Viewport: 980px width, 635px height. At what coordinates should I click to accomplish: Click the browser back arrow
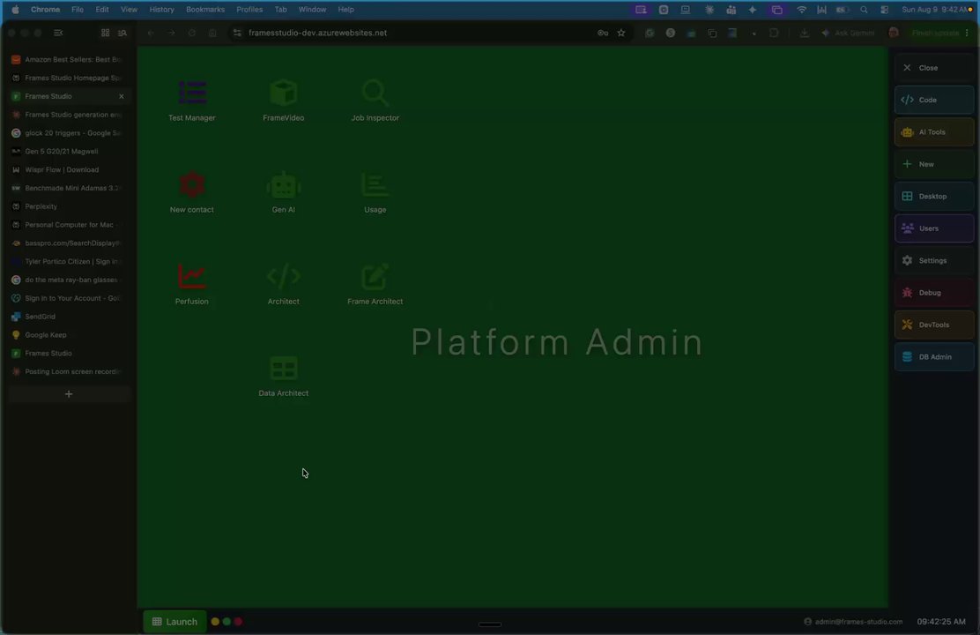151,33
